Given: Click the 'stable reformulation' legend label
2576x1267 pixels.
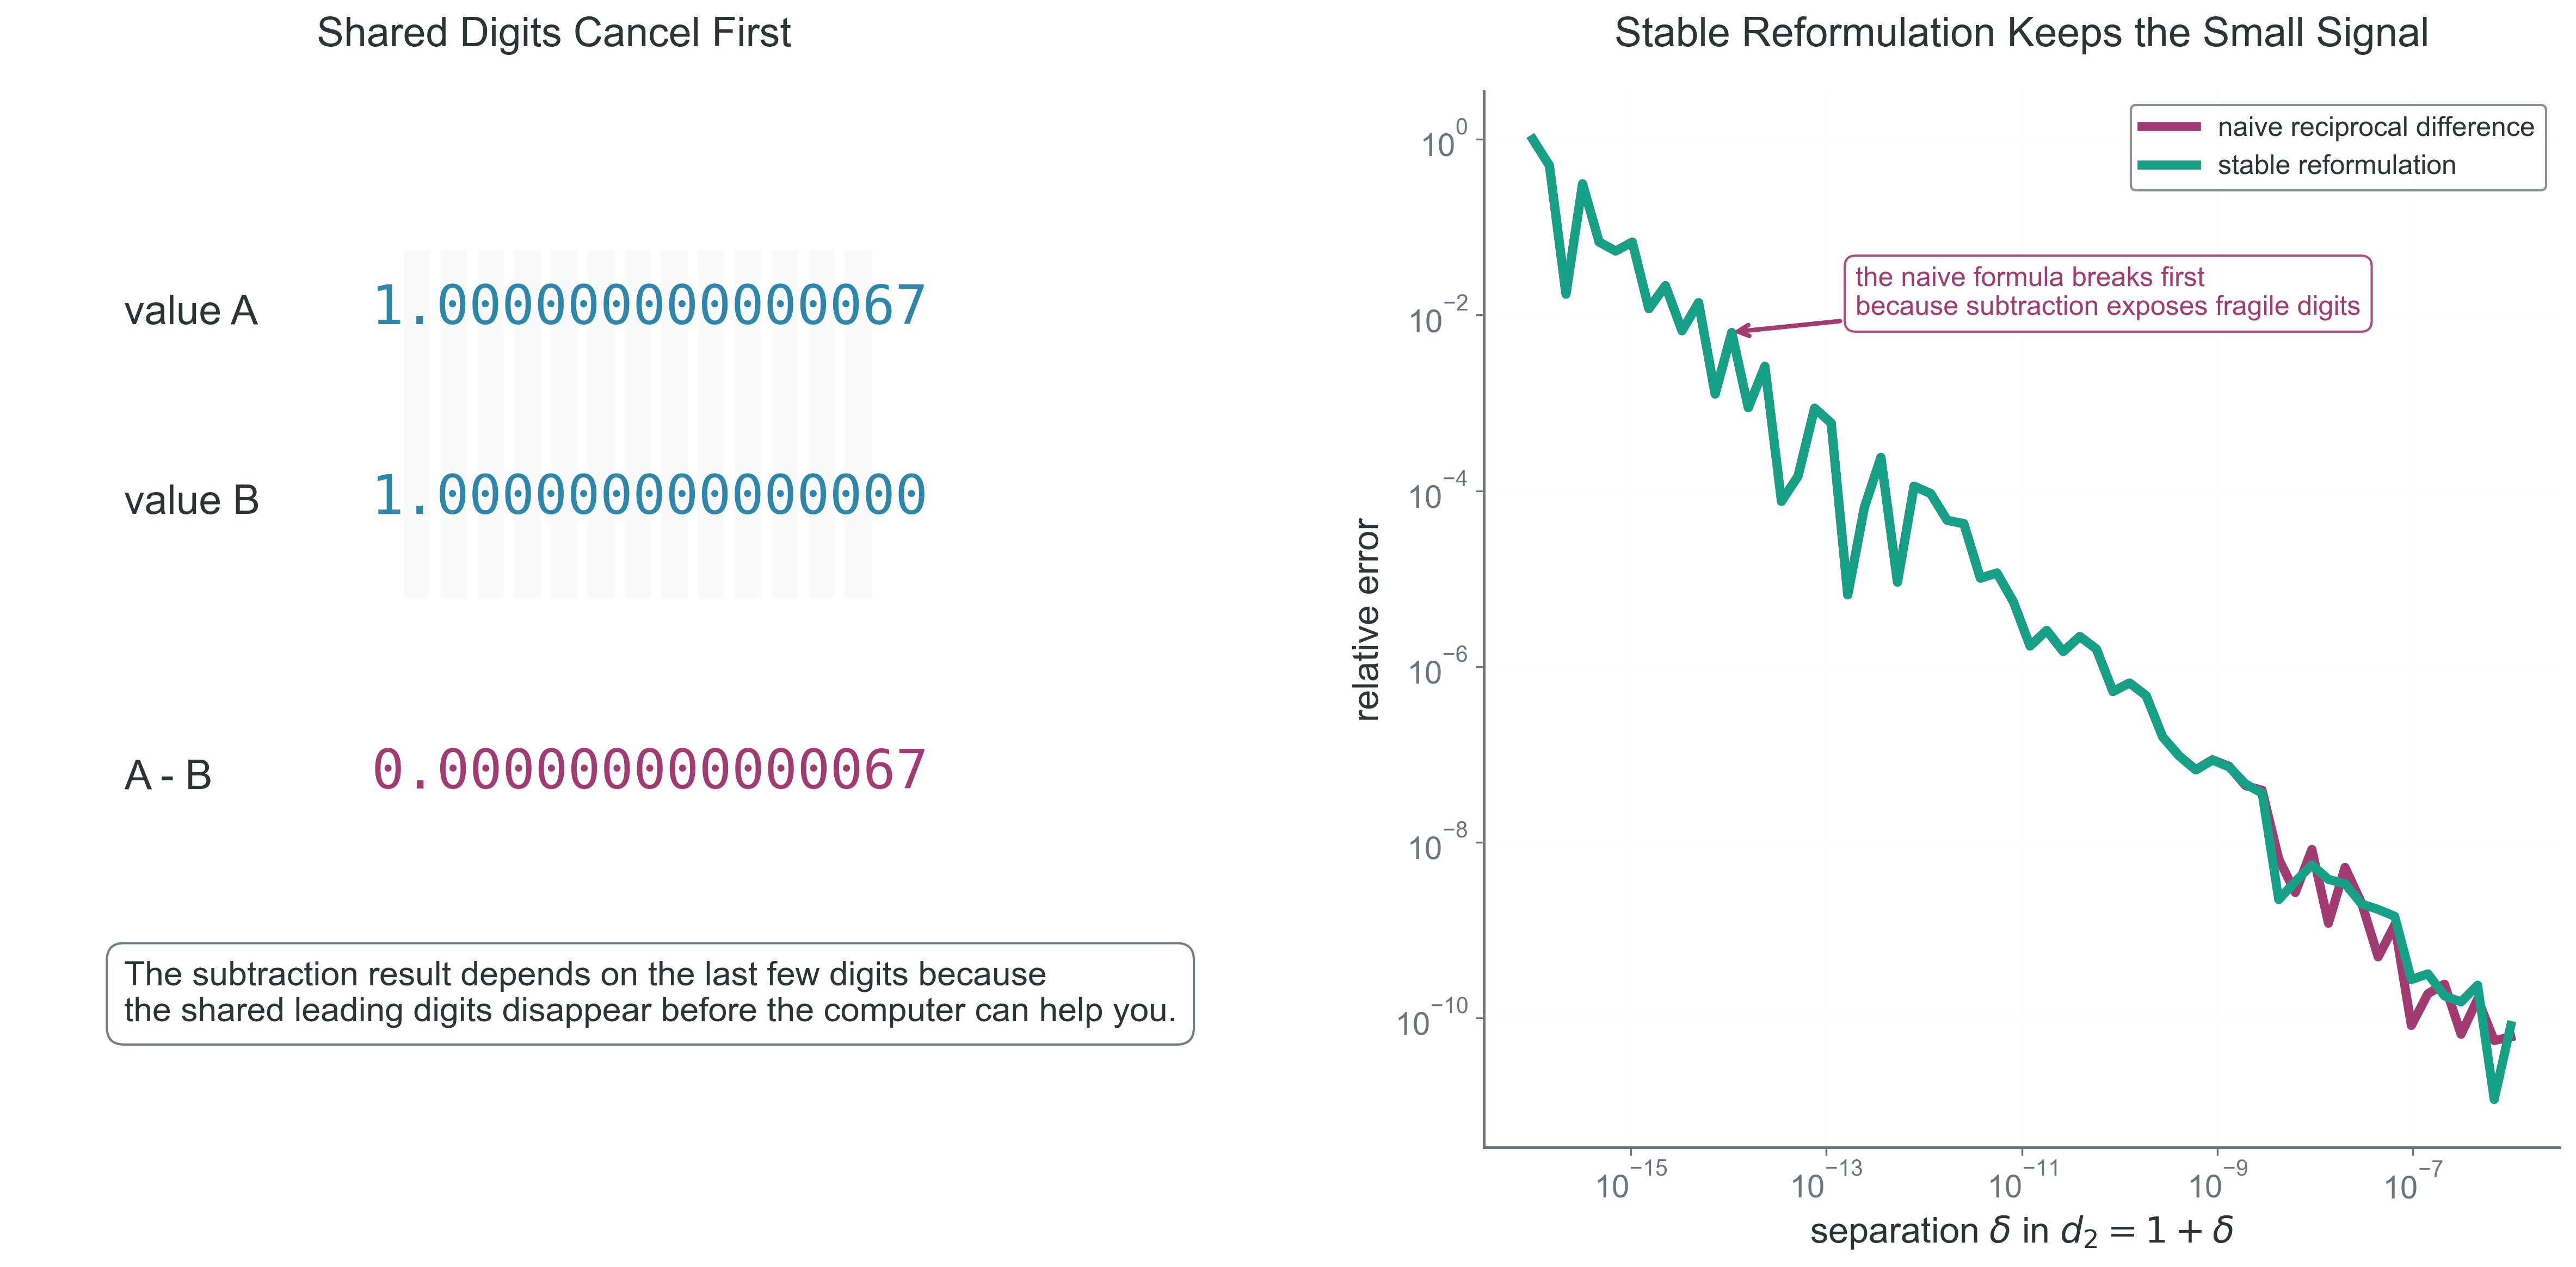Looking at the screenshot, I should pos(2336,165).
